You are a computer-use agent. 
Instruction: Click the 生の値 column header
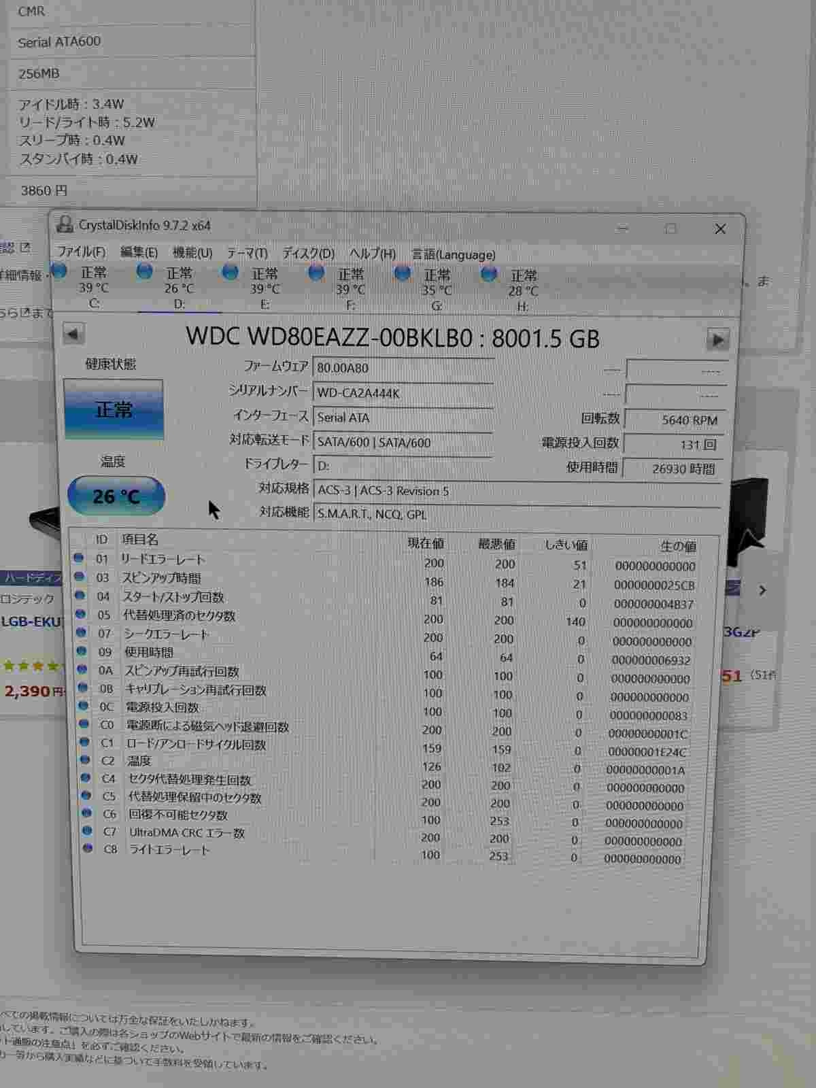coord(677,546)
